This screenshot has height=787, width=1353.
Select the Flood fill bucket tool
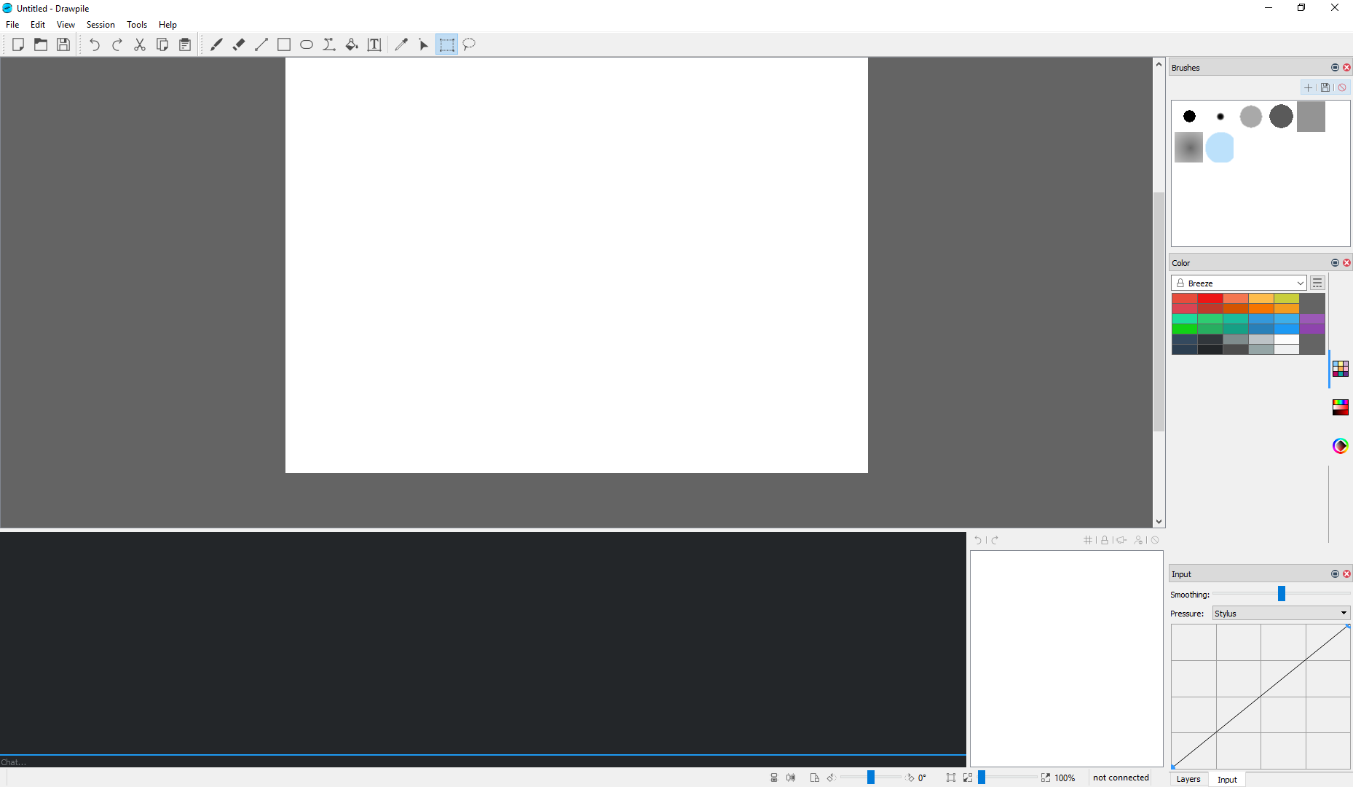pos(352,44)
